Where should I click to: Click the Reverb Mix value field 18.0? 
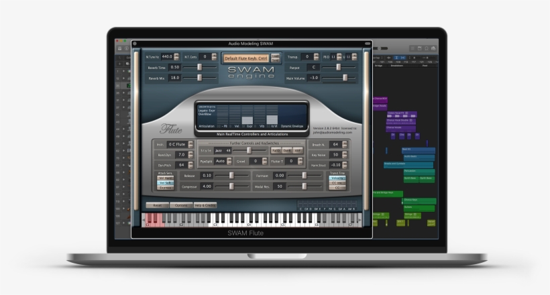click(x=174, y=78)
